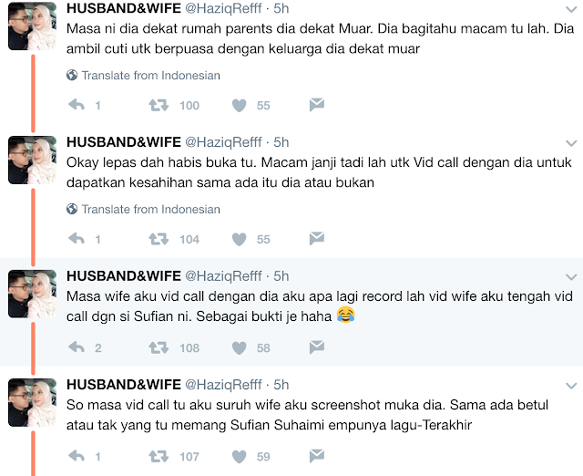Translate the Muar tweet from Indonesian

(x=144, y=75)
